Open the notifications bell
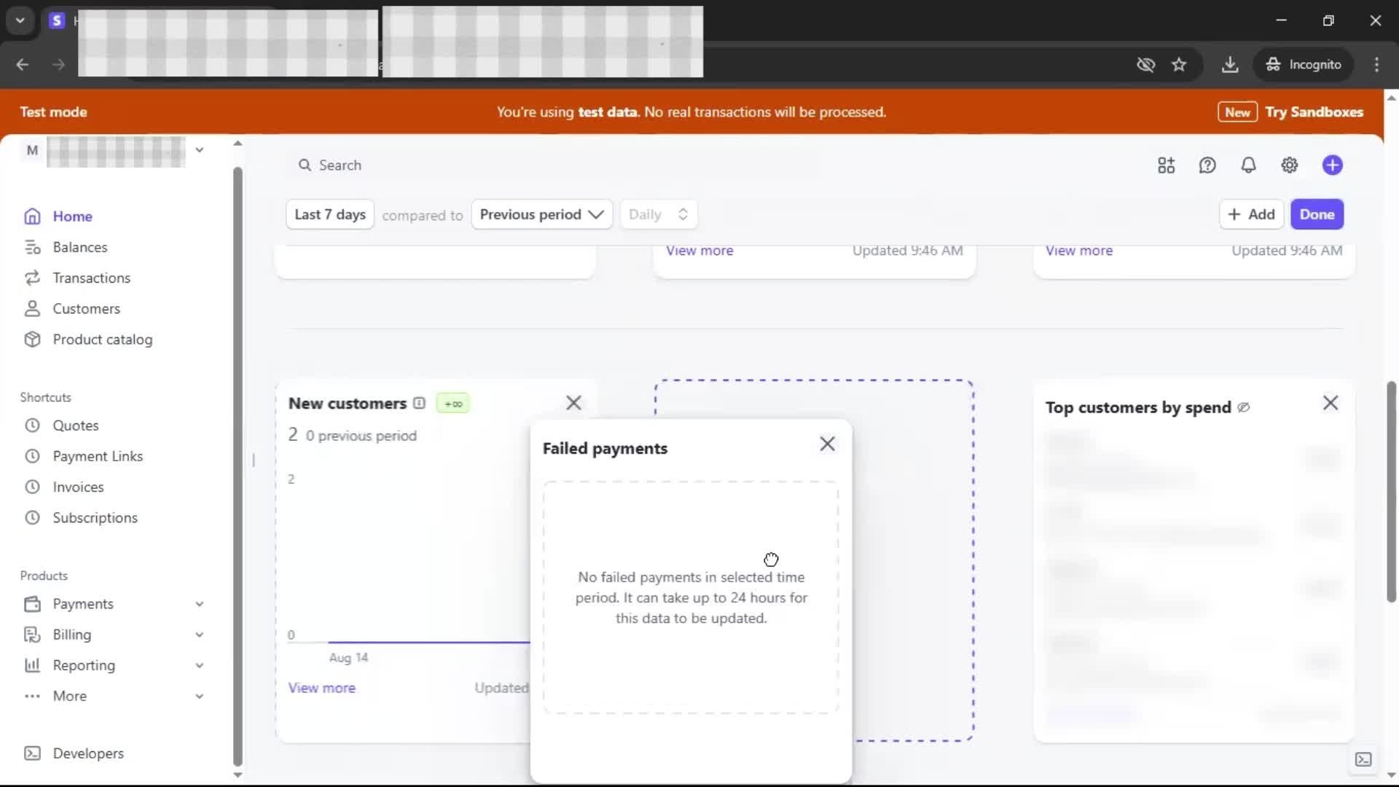Viewport: 1399px width, 787px height. [1248, 165]
